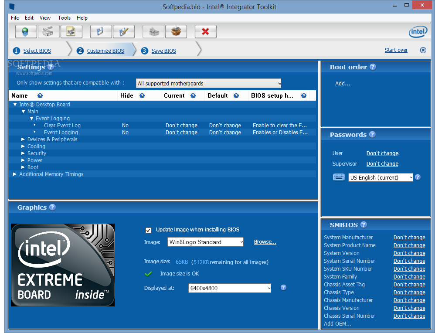This screenshot has height=333, width=435.
Task: Toggle Update image when installing BIOS checkbox
Action: pyautogui.click(x=149, y=230)
